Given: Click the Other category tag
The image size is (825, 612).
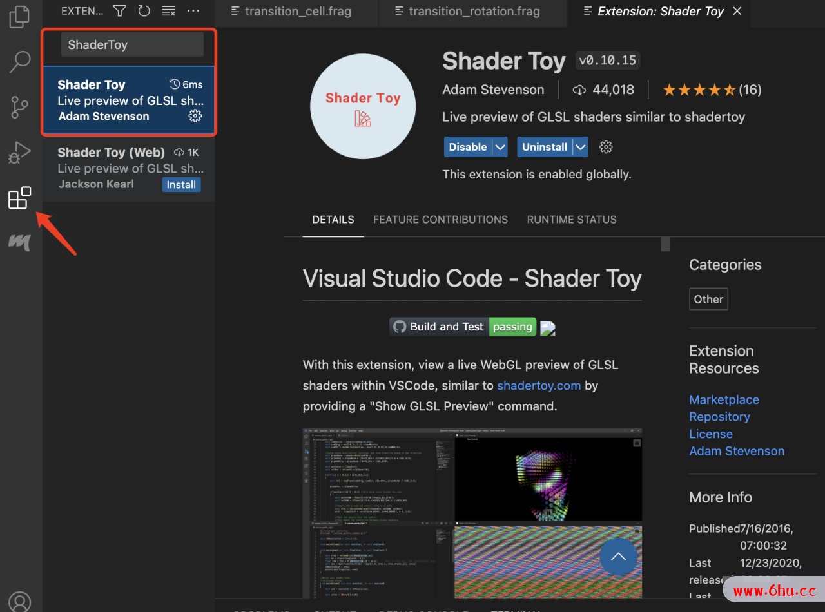Looking at the screenshot, I should pos(708,299).
